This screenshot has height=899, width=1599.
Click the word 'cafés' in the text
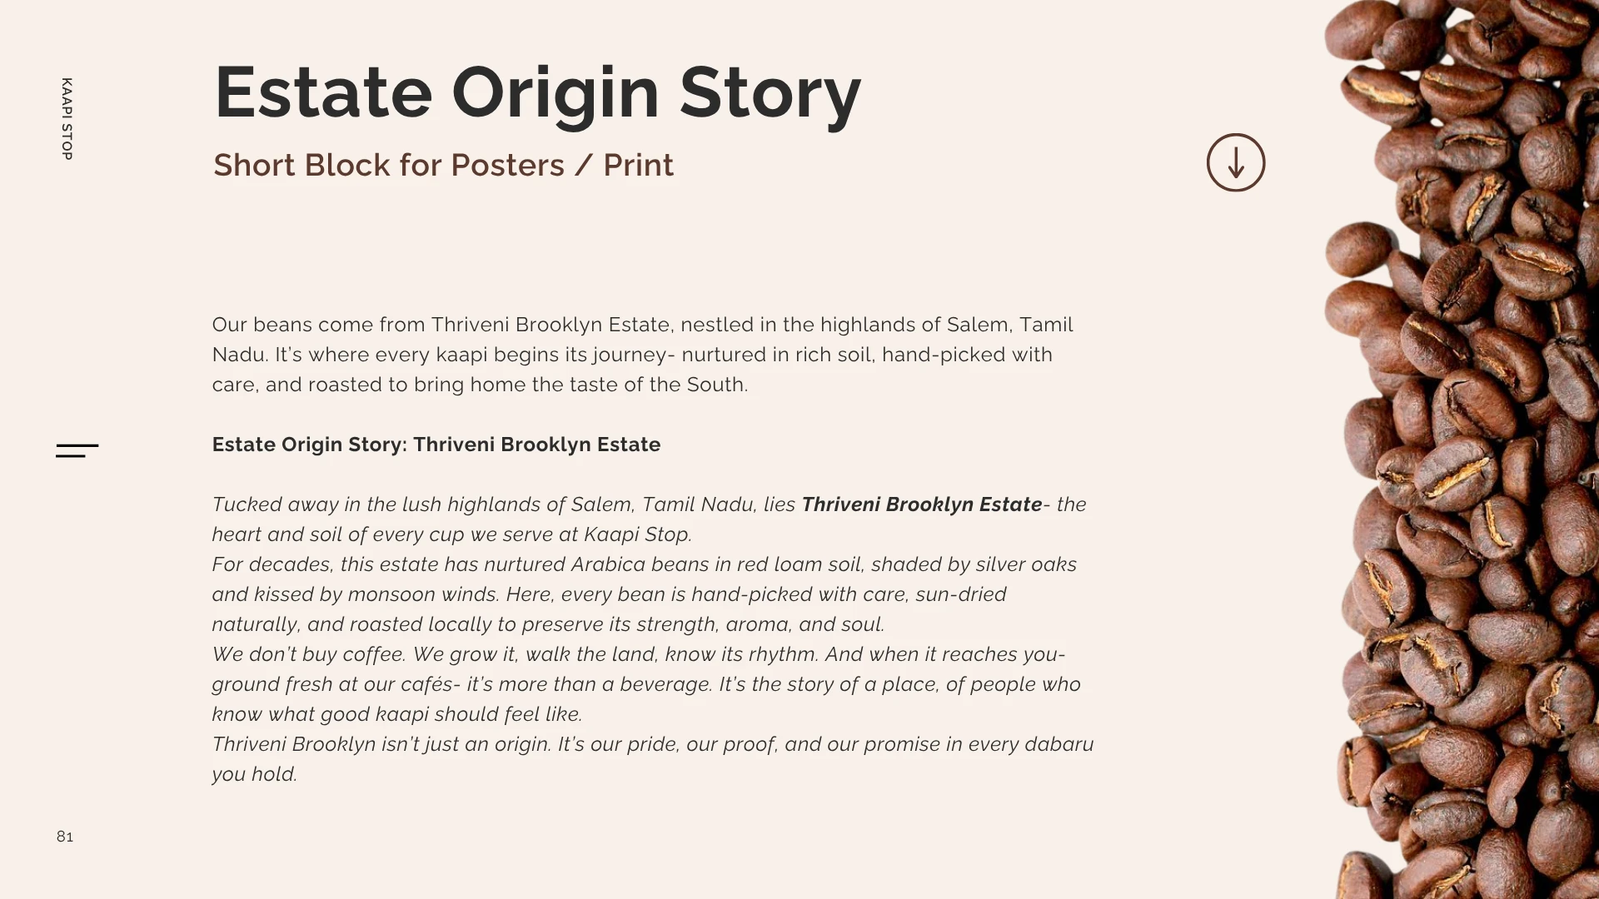tap(426, 684)
